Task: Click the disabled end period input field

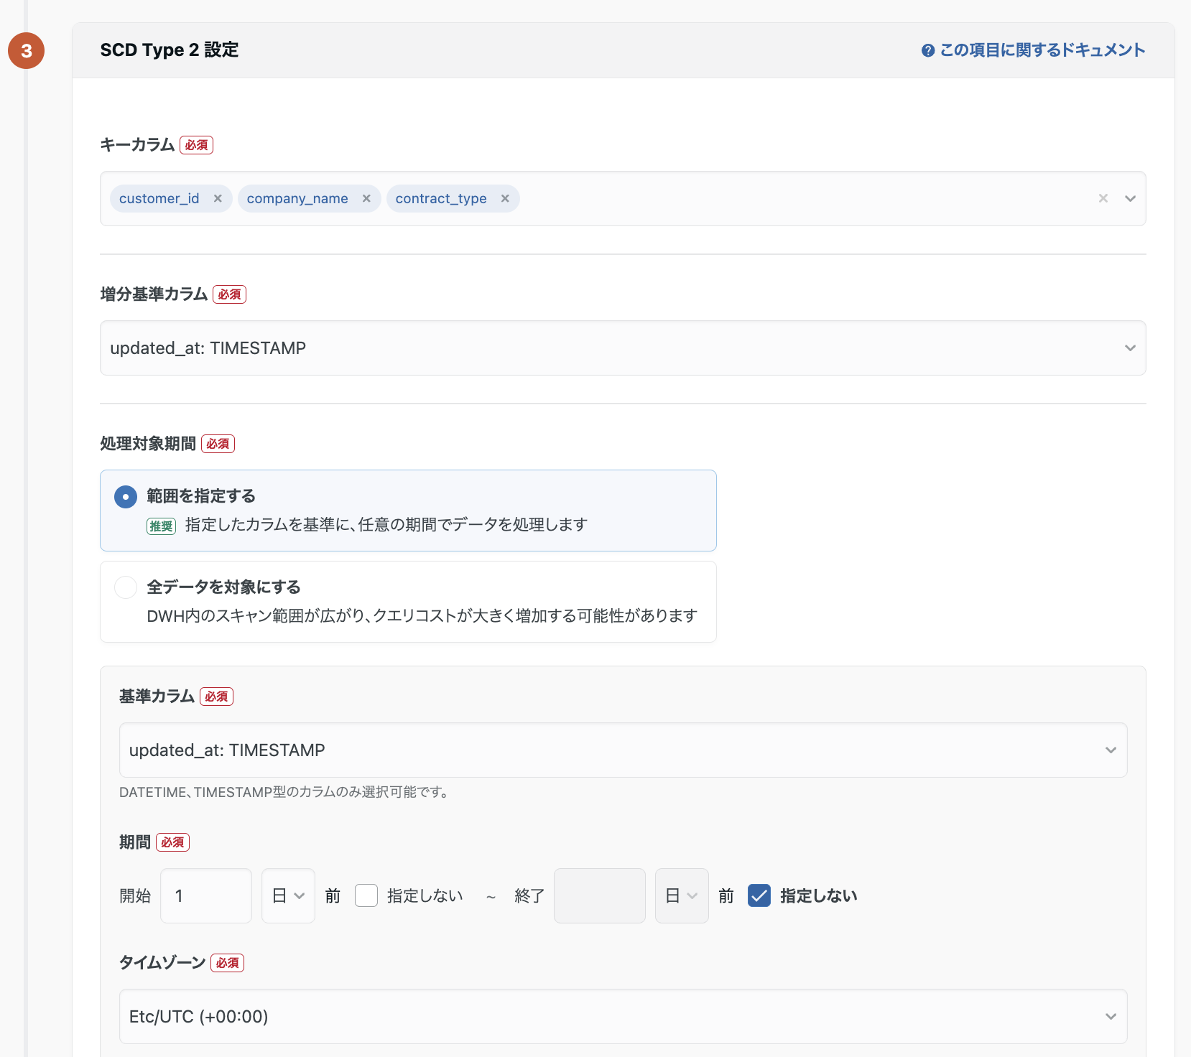Action: click(x=599, y=896)
